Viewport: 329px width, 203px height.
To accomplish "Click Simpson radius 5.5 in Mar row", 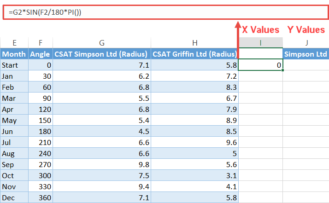I will (102, 98).
